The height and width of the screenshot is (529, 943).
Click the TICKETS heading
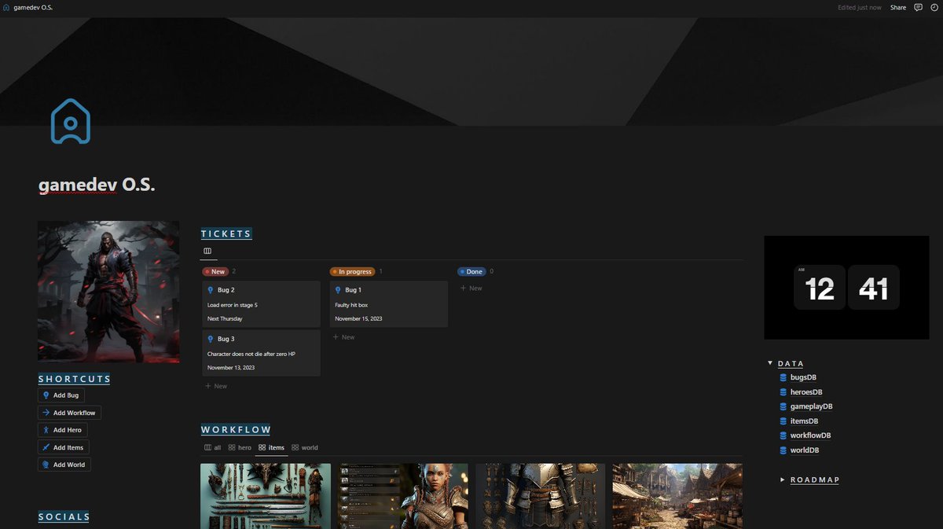click(226, 233)
